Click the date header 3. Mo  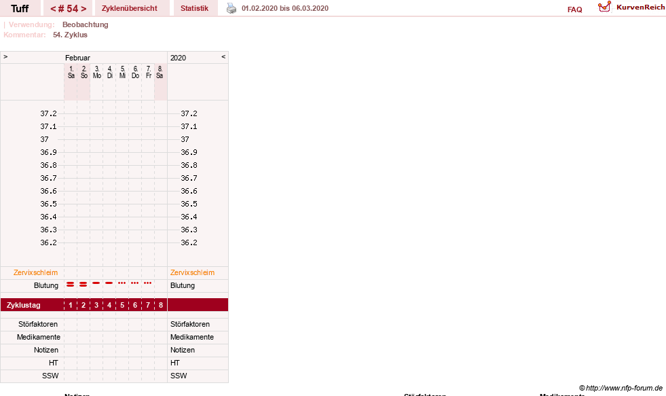(x=97, y=72)
